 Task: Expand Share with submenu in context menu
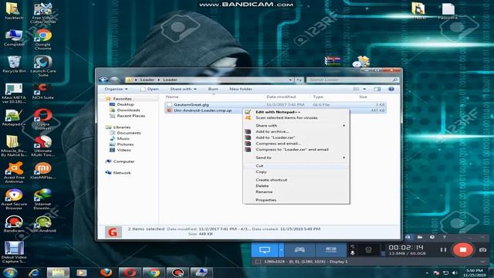(x=296, y=126)
